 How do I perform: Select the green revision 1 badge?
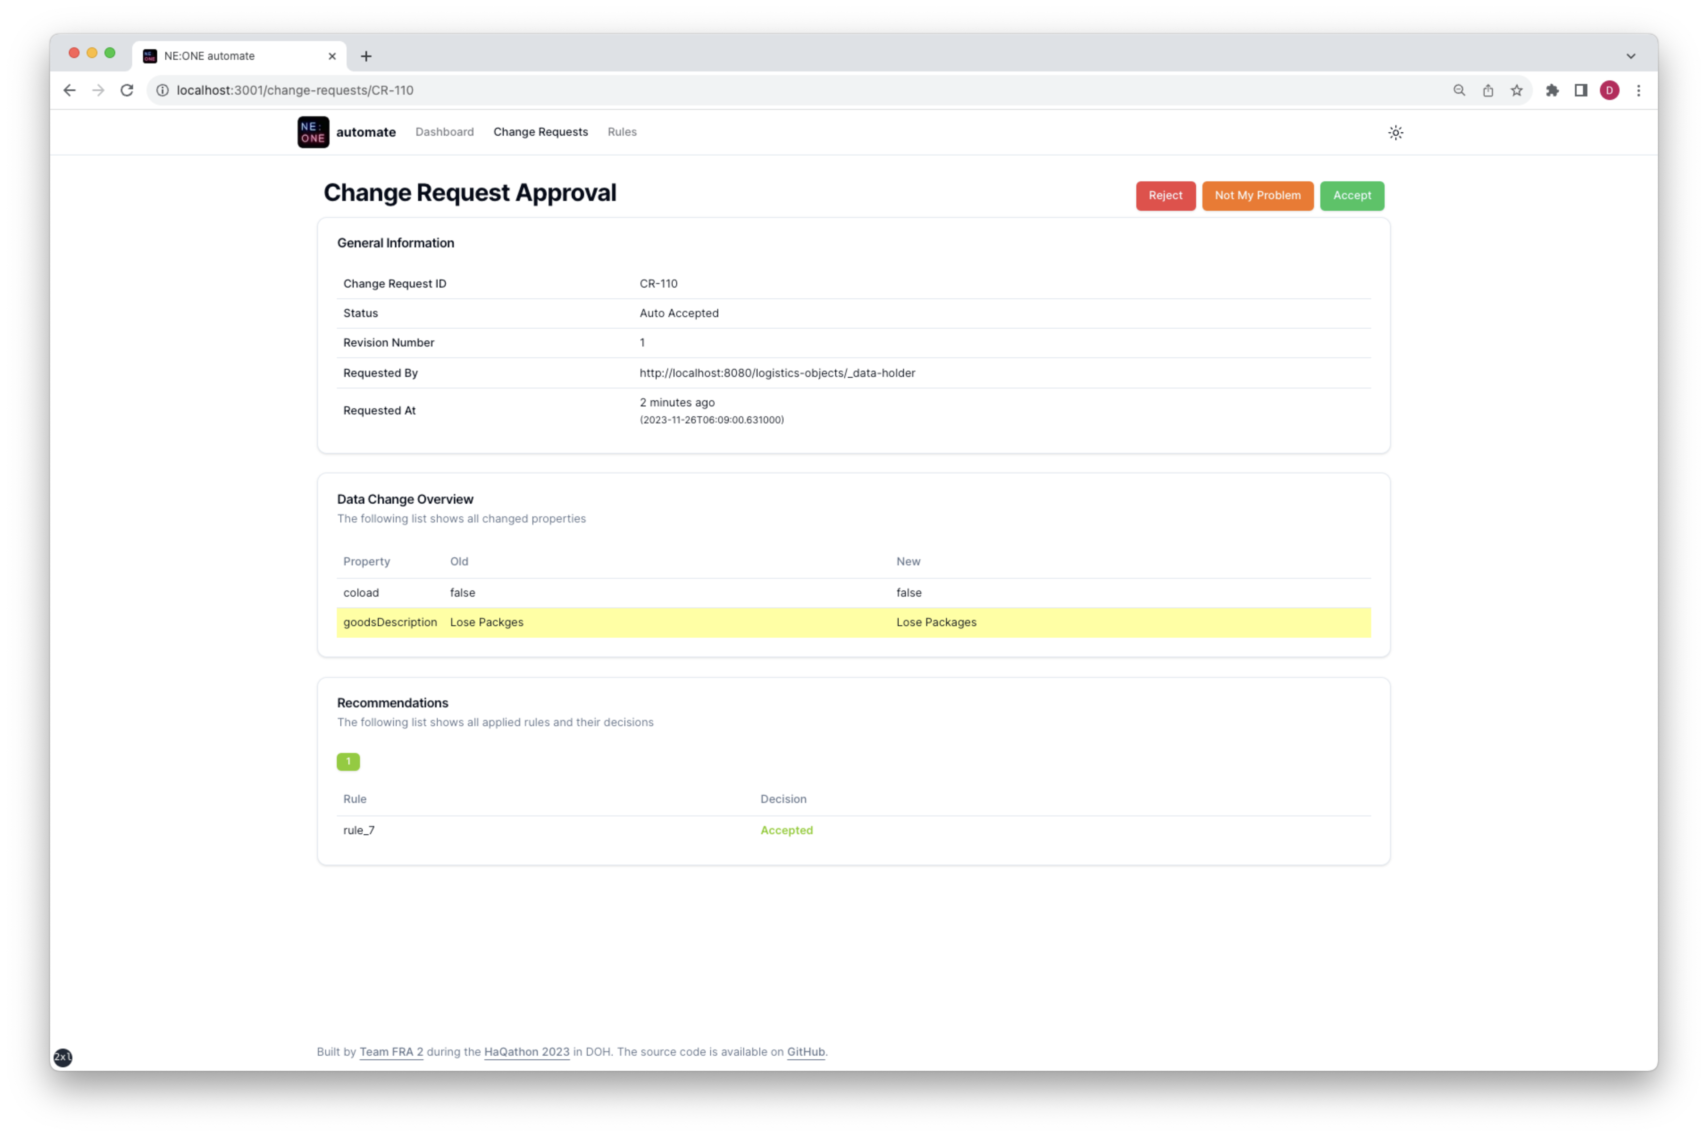pos(348,761)
